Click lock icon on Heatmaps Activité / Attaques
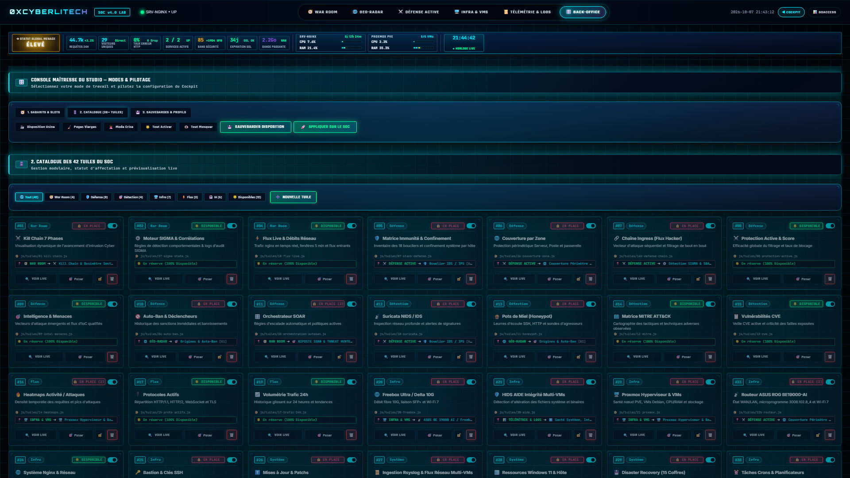 pos(100,435)
